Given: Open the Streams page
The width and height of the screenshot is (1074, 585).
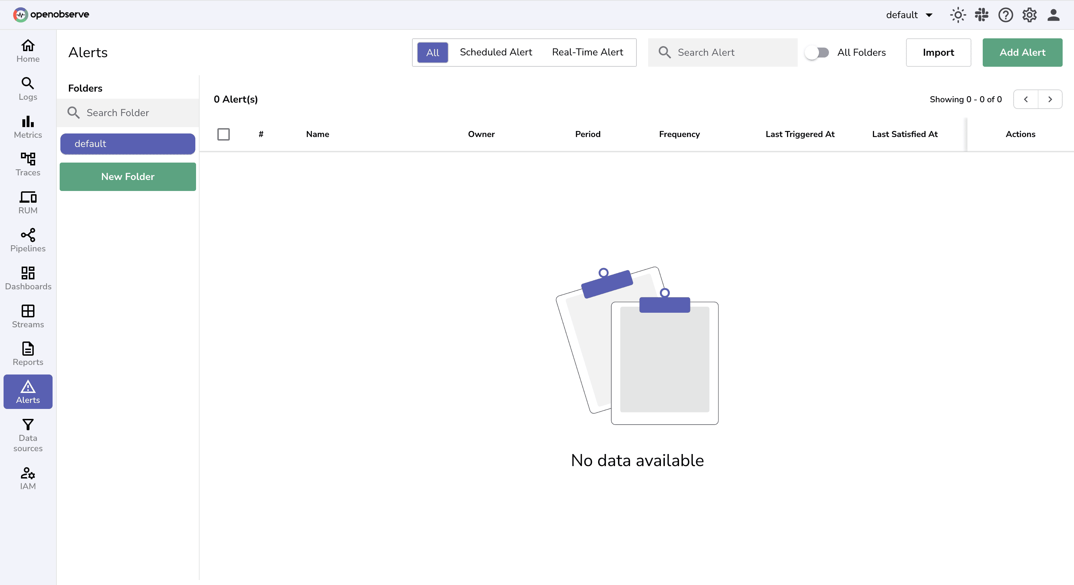Looking at the screenshot, I should pos(27,316).
